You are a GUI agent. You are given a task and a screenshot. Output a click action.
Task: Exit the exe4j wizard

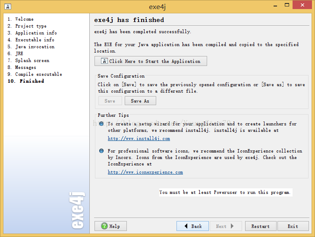[293, 226]
